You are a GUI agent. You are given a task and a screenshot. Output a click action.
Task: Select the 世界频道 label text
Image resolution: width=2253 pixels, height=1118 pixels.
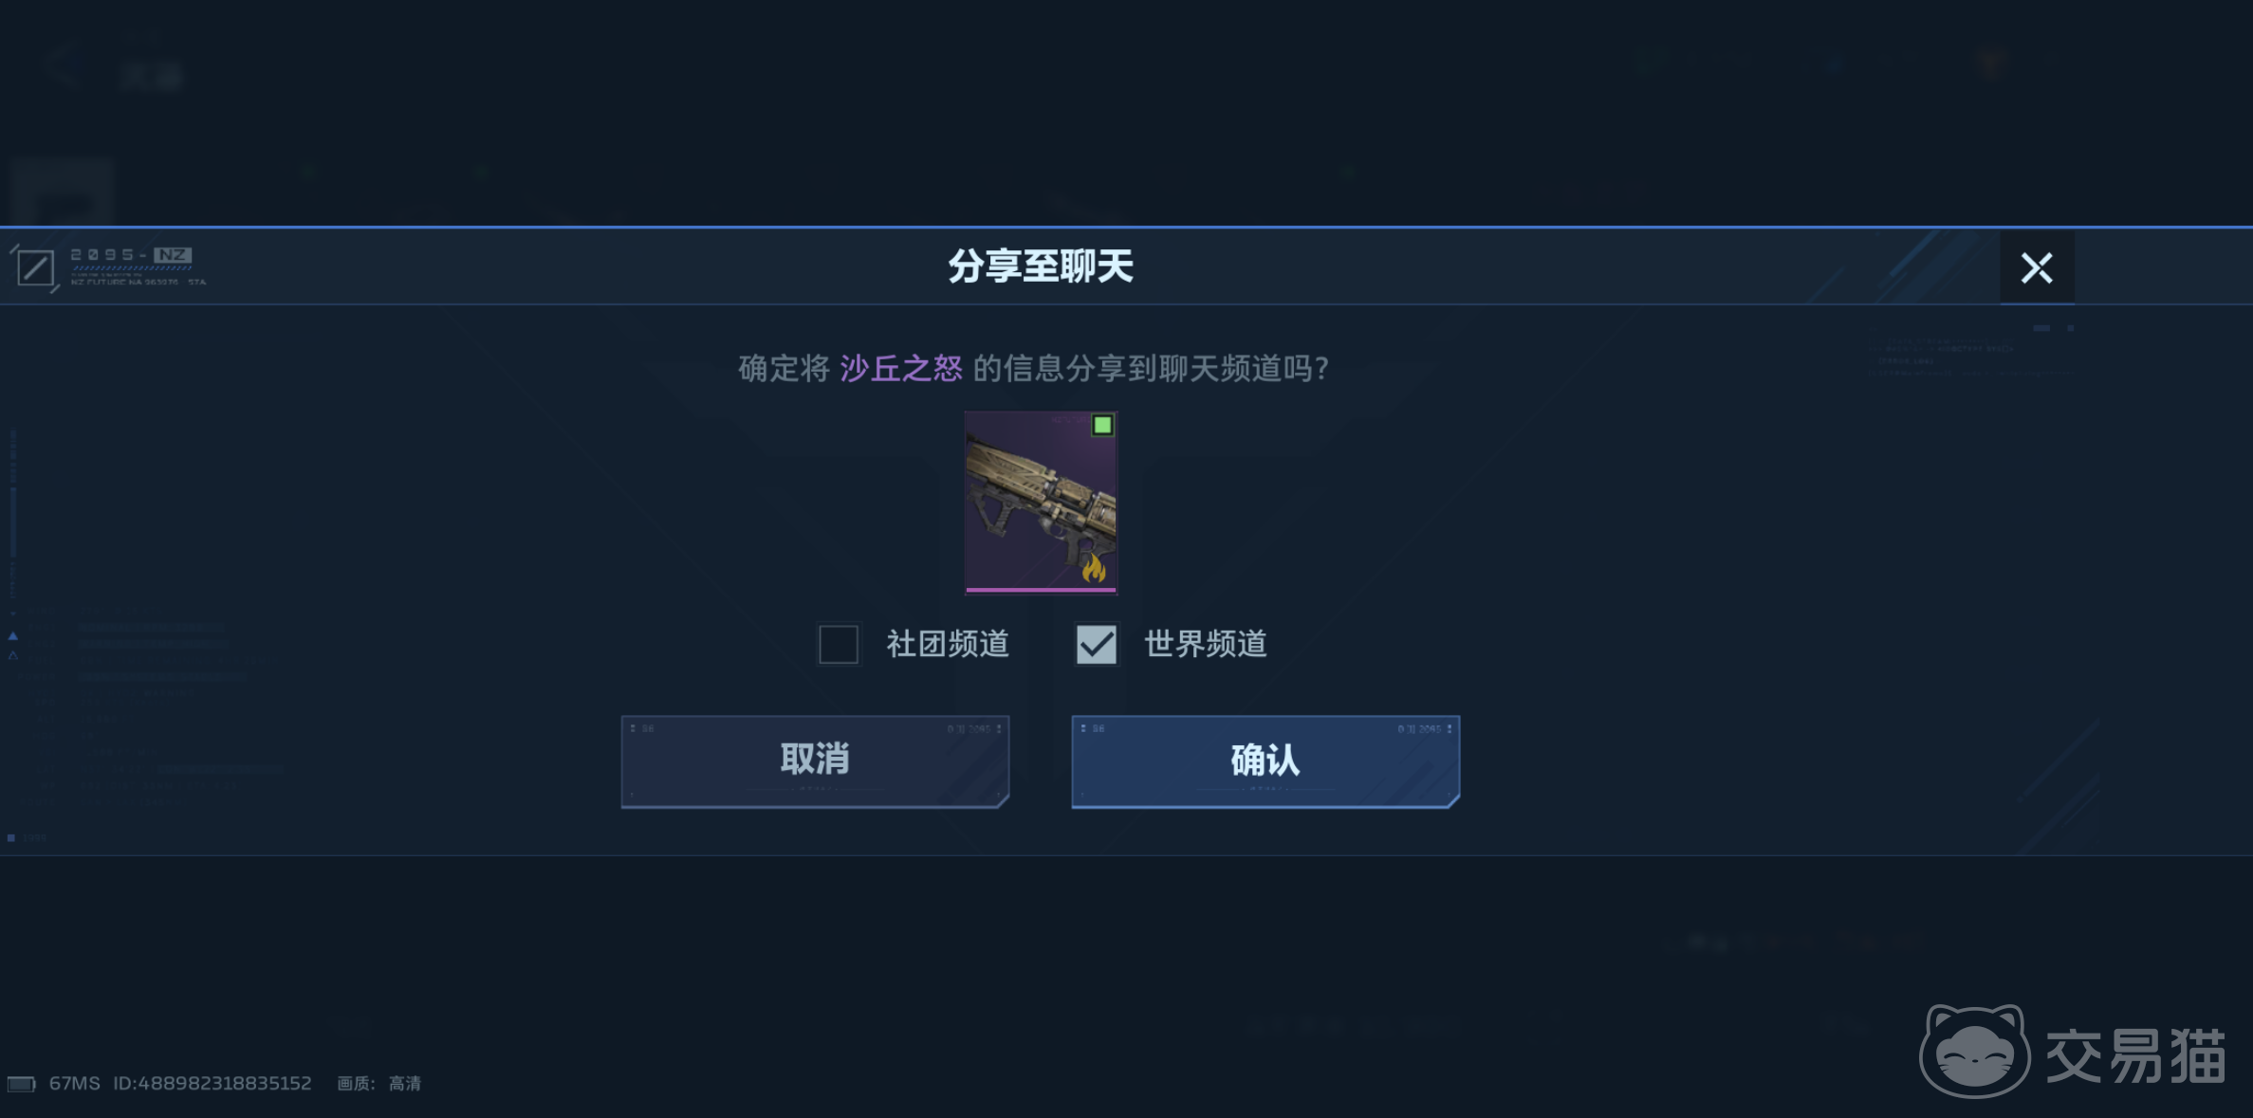[x=1206, y=645]
